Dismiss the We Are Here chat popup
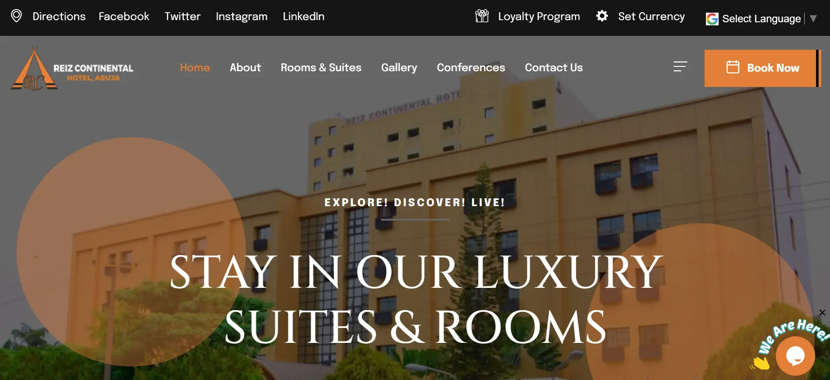The height and width of the screenshot is (380, 830). (x=822, y=313)
